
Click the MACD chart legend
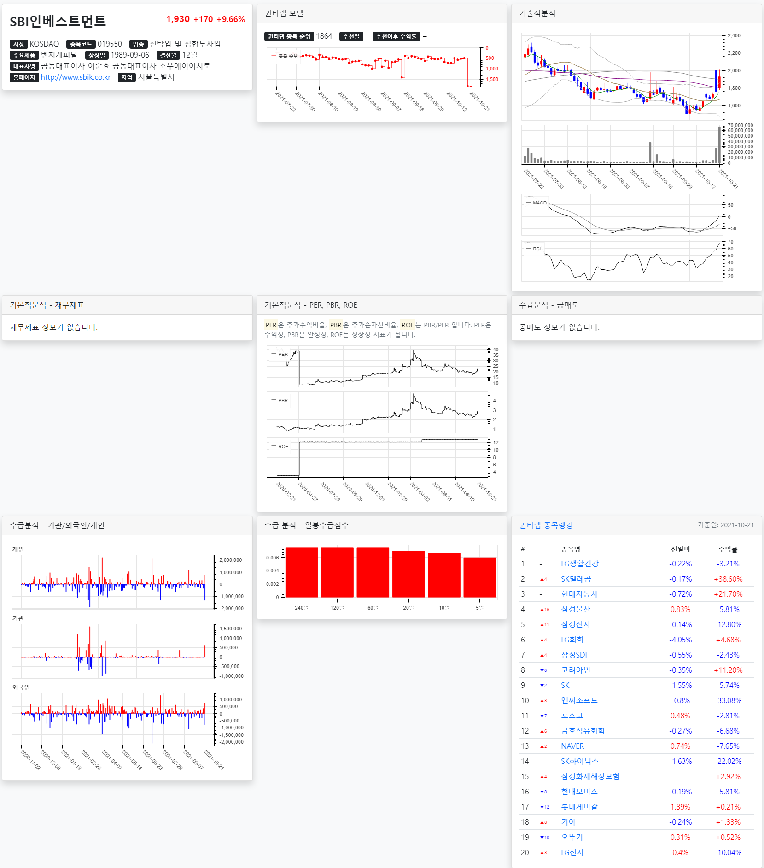pos(536,203)
